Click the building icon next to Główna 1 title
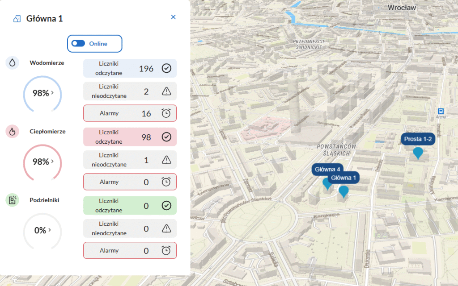The height and width of the screenshot is (286, 458). pos(17,18)
